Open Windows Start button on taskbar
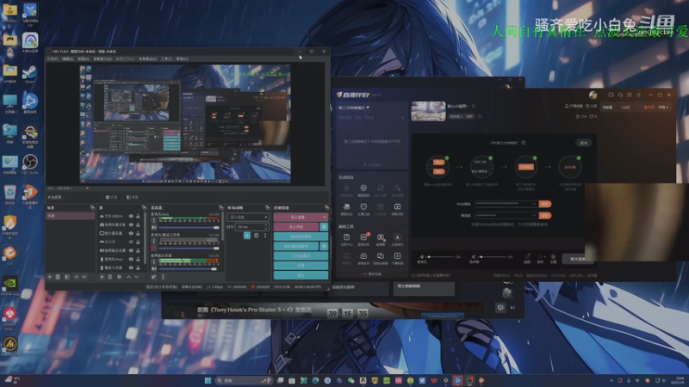Viewport: 689px width, 387px height. click(x=208, y=380)
